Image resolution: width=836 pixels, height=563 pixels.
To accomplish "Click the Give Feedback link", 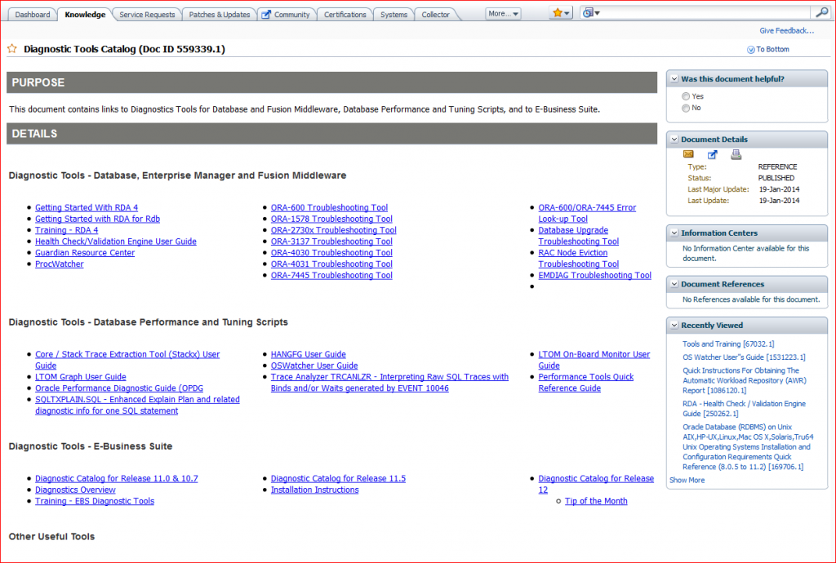I will coord(786,30).
